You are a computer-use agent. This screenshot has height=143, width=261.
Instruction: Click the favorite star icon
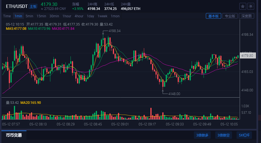pyautogui.click(x=243, y=6)
